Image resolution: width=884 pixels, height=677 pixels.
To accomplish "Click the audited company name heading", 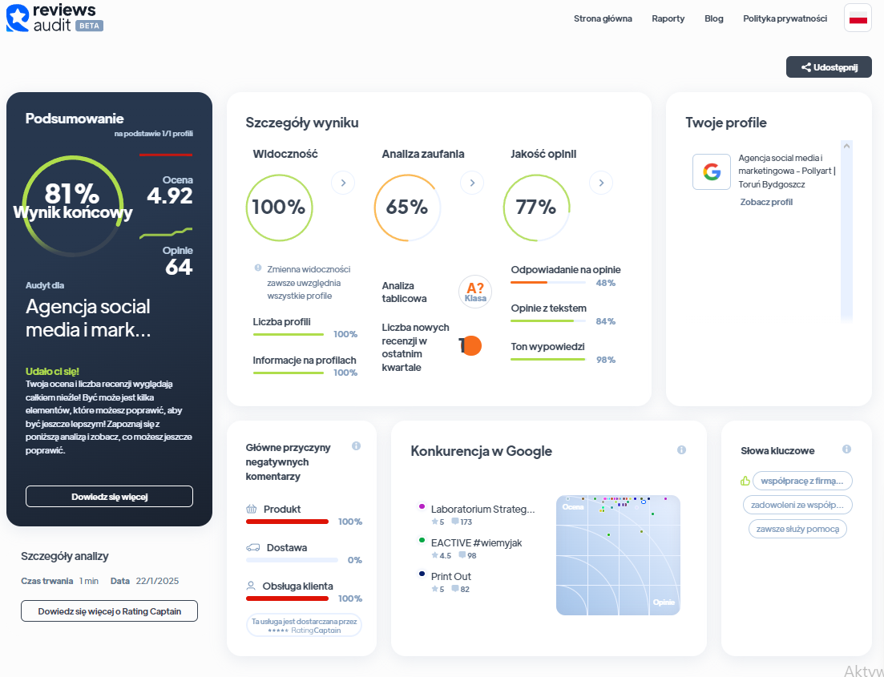I will pos(88,318).
